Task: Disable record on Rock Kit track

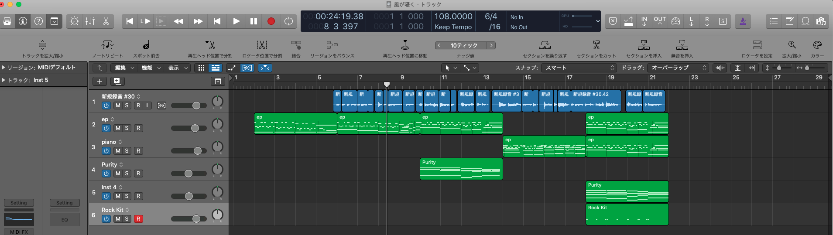Action: [138, 219]
